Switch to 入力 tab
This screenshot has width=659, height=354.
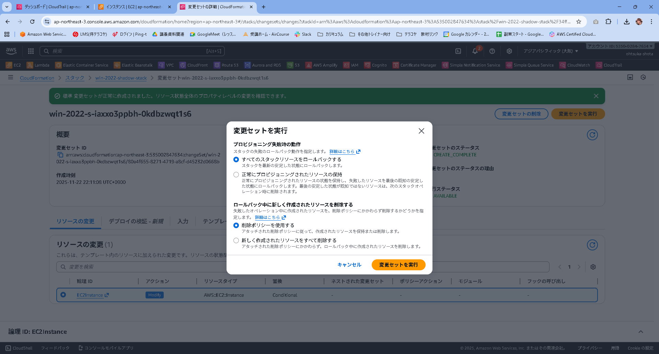point(183,221)
